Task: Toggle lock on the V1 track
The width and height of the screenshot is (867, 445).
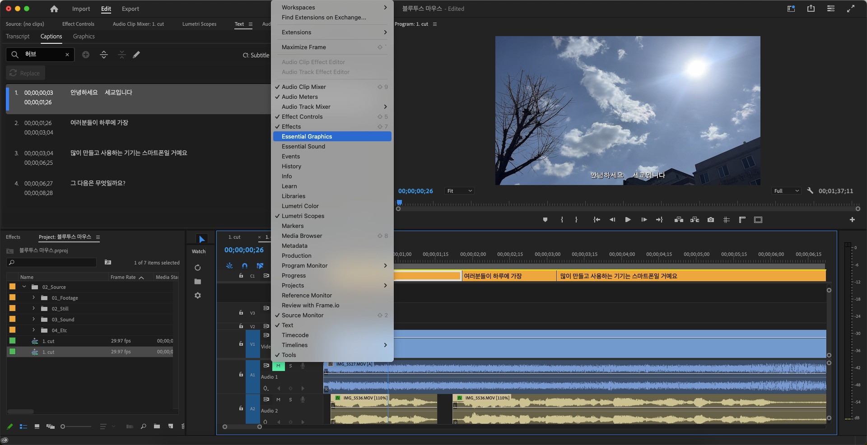Action: 241,343
